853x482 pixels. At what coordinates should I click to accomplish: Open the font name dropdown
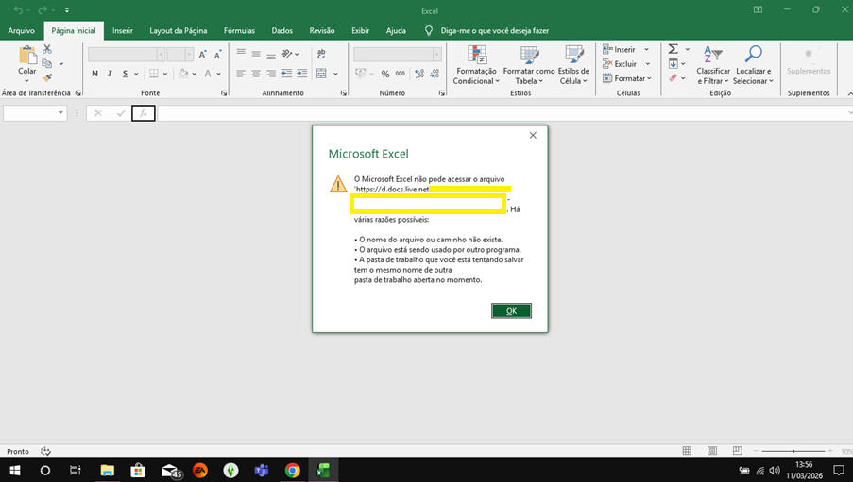pos(161,55)
